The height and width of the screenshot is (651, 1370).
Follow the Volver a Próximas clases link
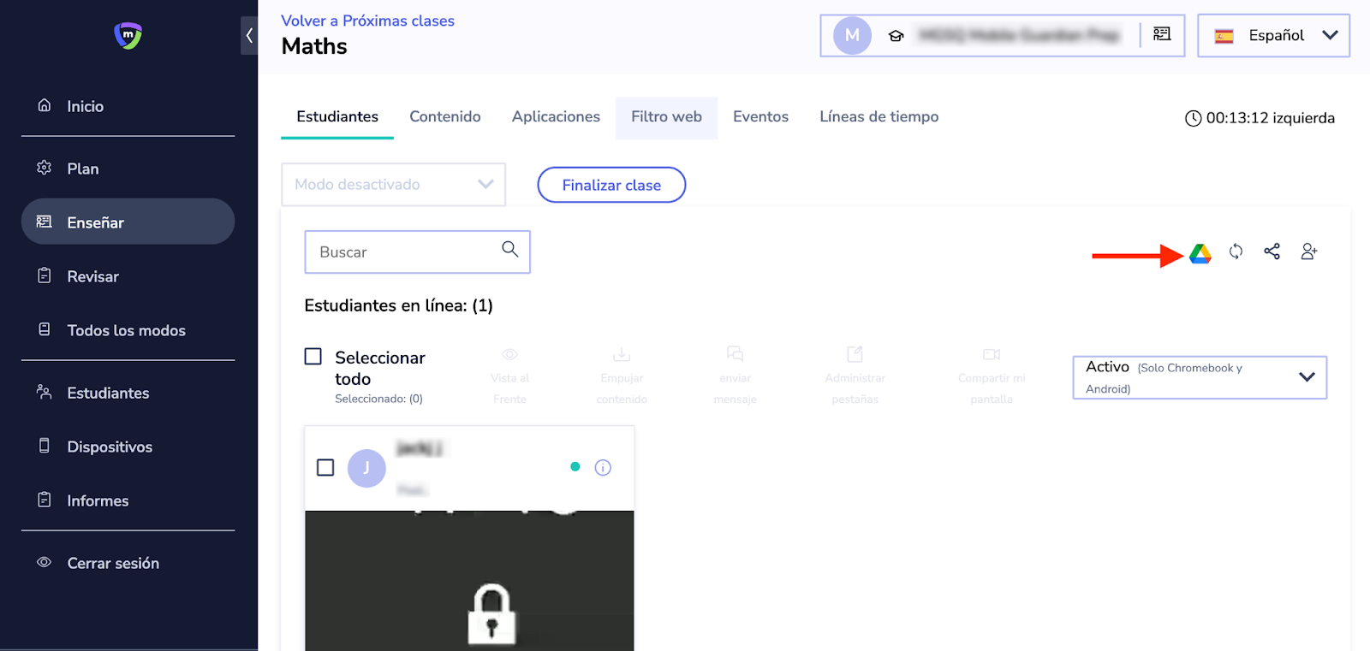point(367,21)
